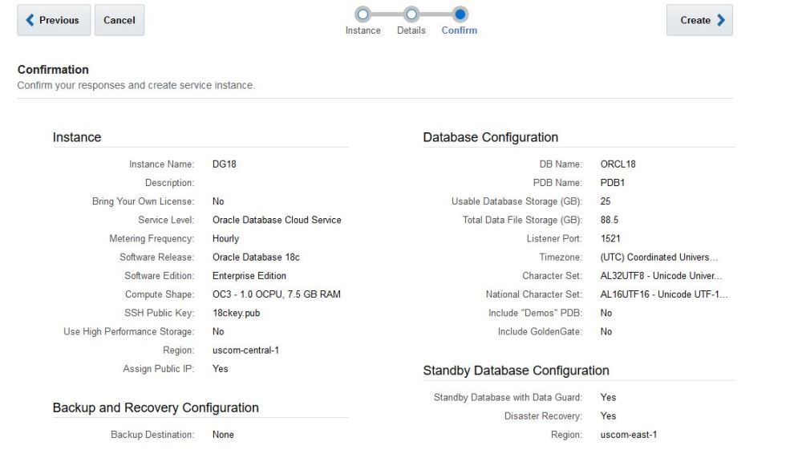The width and height of the screenshot is (786, 450).
Task: Click the National Character Set AL16UTF16 value
Action: click(663, 294)
